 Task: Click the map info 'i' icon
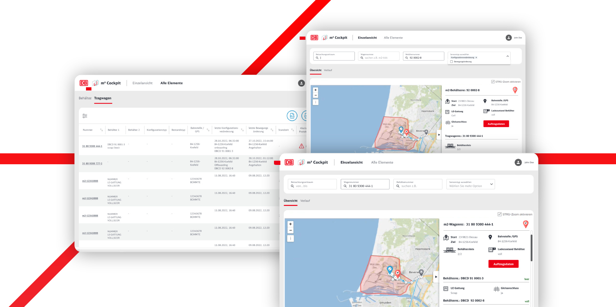(290, 238)
